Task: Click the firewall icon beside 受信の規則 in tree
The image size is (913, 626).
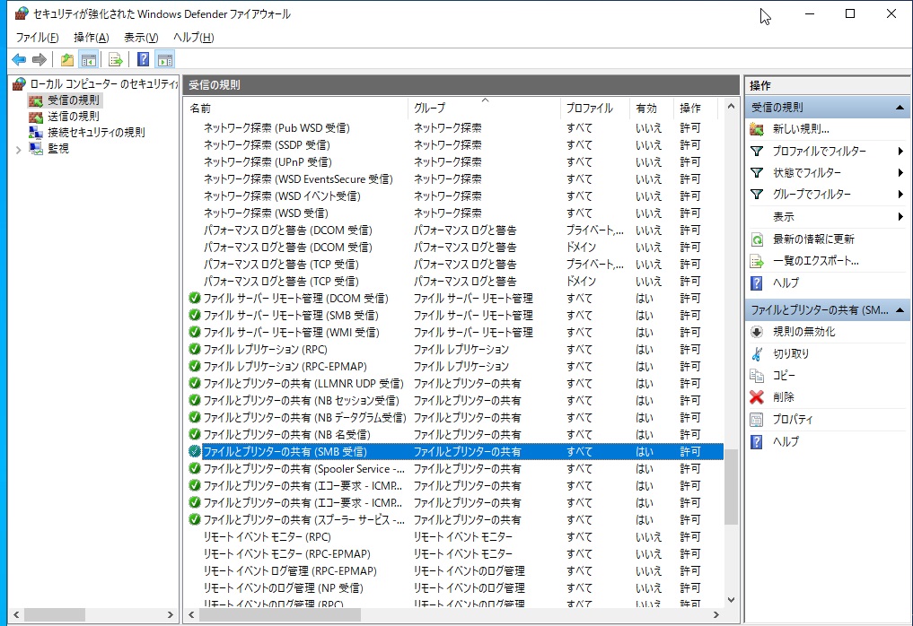Action: pyautogui.click(x=36, y=100)
